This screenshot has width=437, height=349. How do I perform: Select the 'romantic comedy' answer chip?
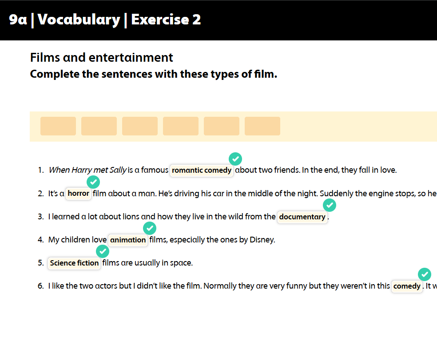coord(202,171)
